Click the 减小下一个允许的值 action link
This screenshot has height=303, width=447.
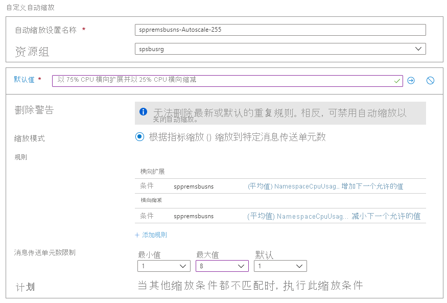click(x=386, y=216)
